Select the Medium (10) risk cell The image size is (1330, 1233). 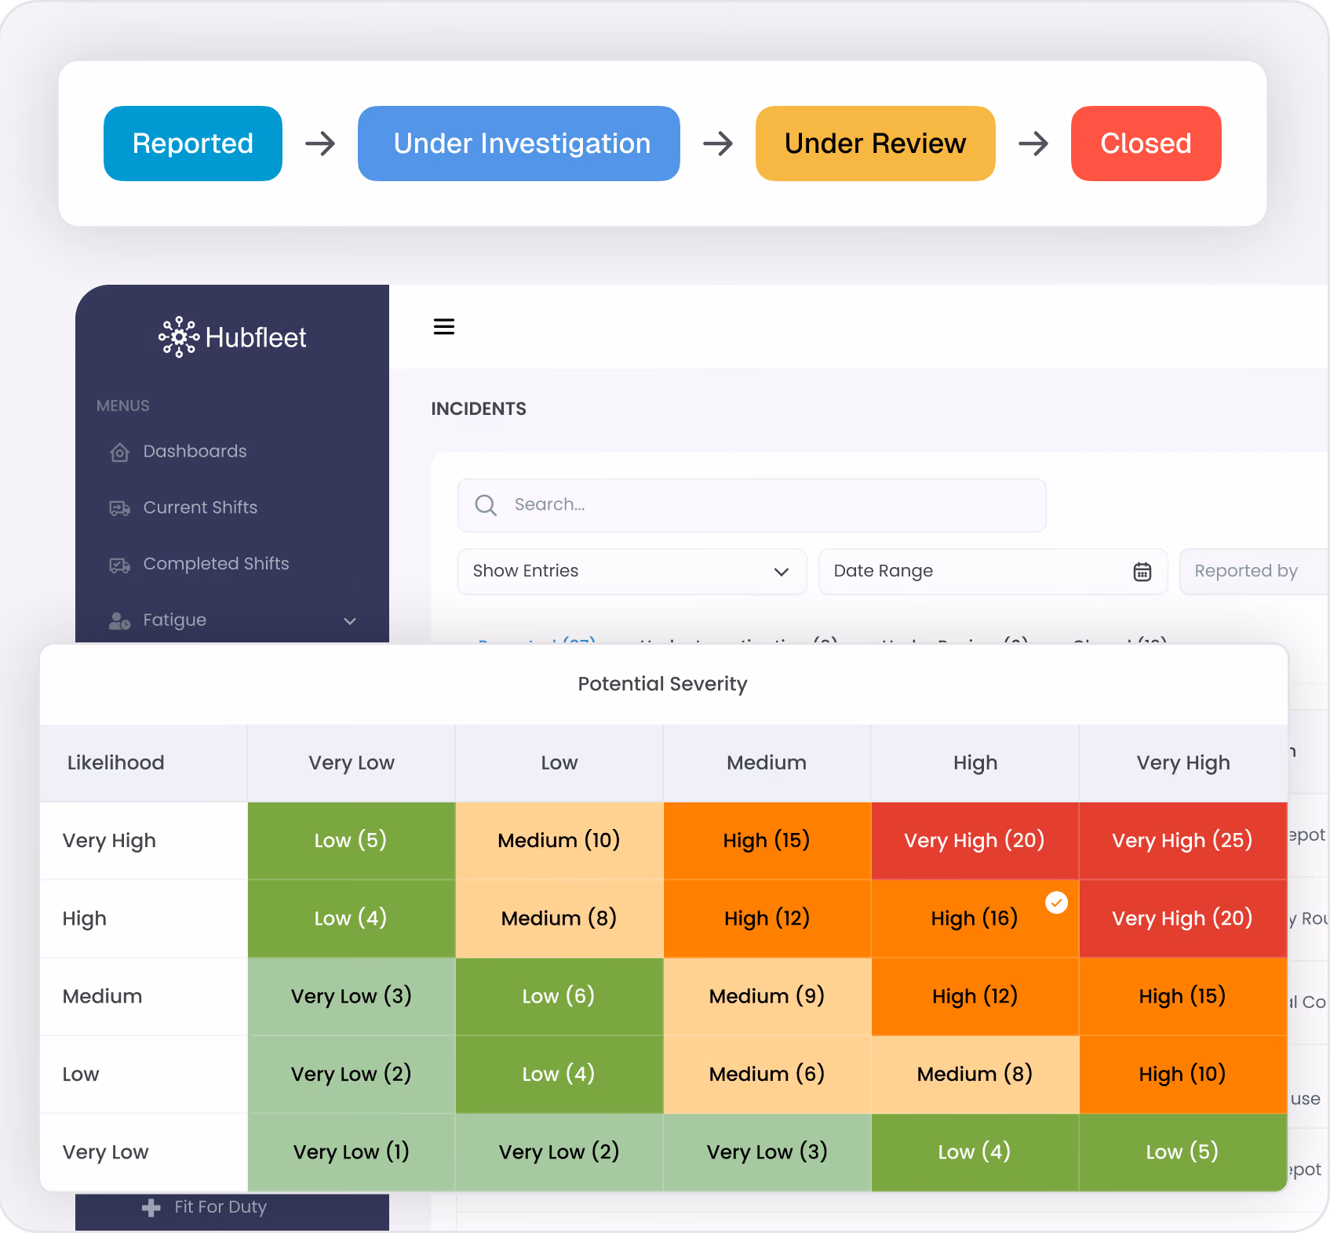[559, 841]
